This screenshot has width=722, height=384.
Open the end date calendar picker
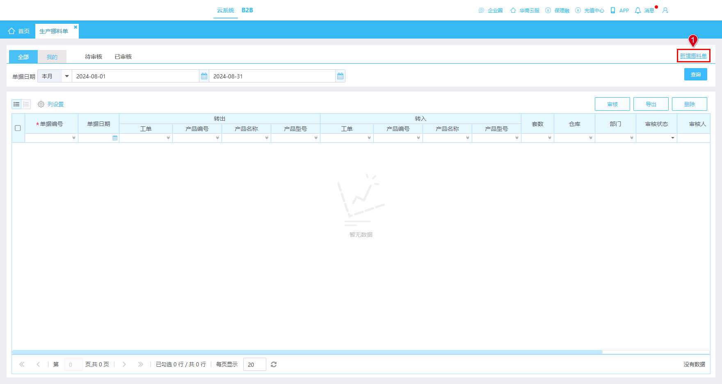(340, 76)
